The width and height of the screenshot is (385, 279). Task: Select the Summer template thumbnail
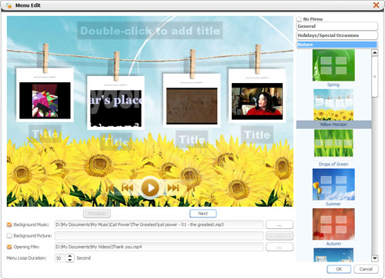click(x=333, y=184)
